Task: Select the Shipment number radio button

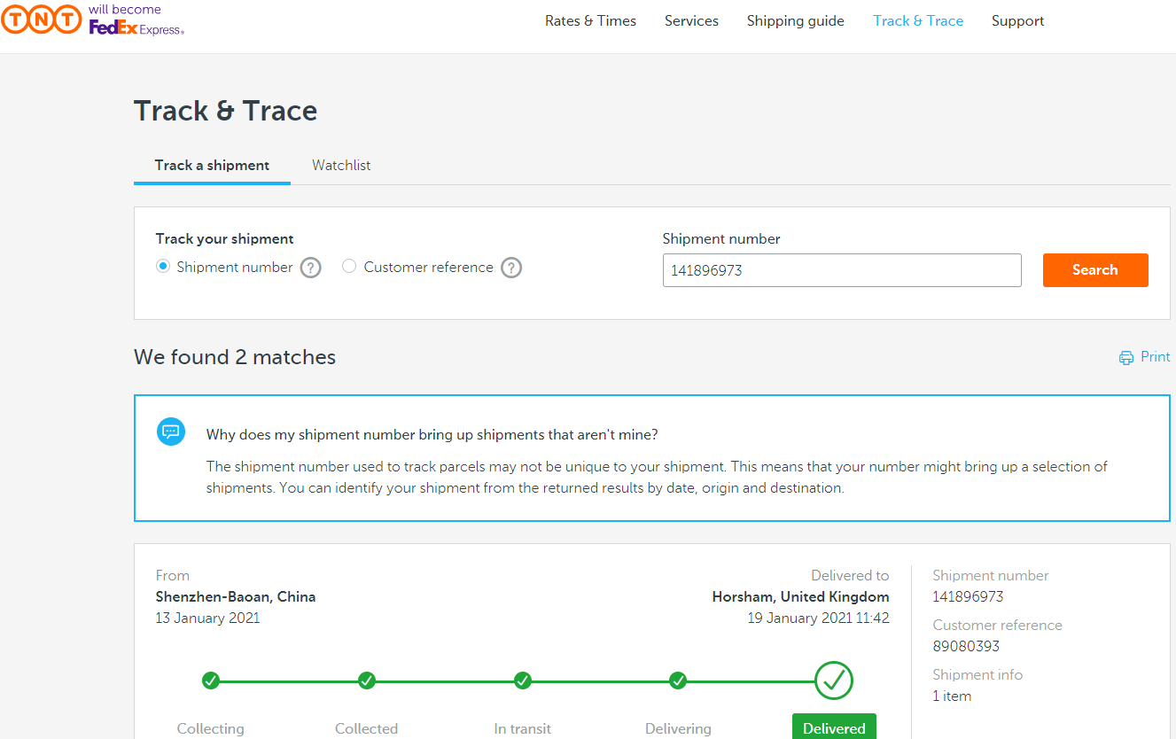Action: (163, 267)
